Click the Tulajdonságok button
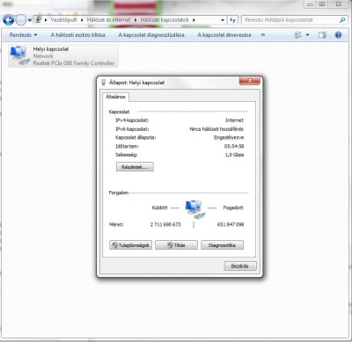352x342 pixels. coord(131,245)
